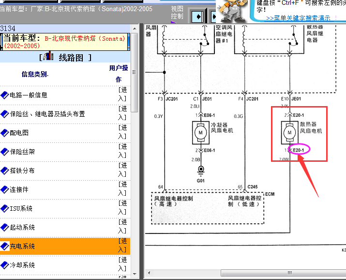Click the 冷凝器风扇电机 motor symbol
This screenshot has height=280, width=346.
(200, 133)
